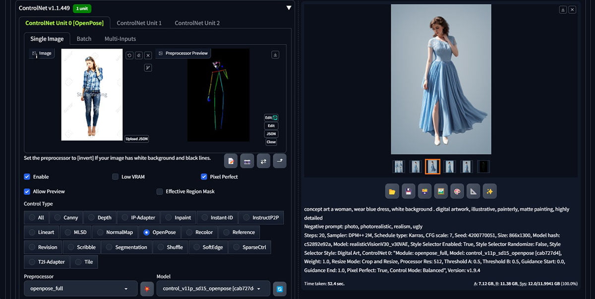This screenshot has height=299, width=595.
Task: Open the webcam camera icon button
Action: pos(247,161)
